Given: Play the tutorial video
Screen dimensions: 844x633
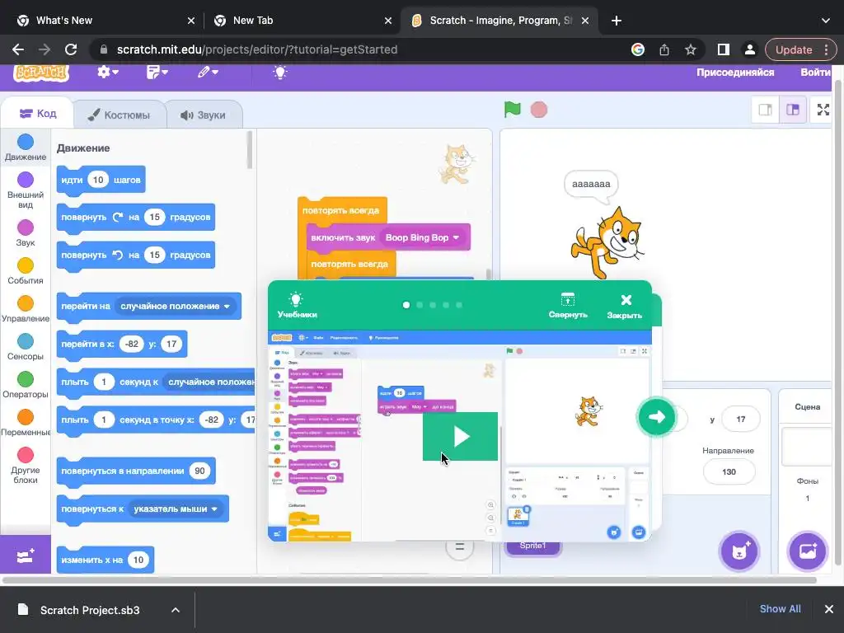Looking at the screenshot, I should pos(460,437).
